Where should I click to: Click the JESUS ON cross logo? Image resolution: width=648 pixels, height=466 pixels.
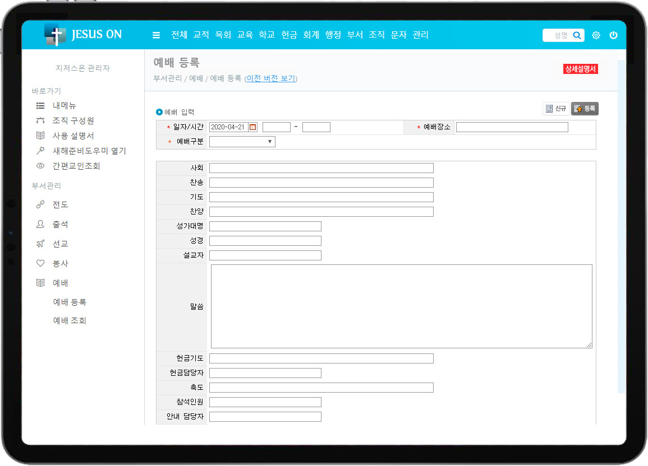(x=55, y=35)
